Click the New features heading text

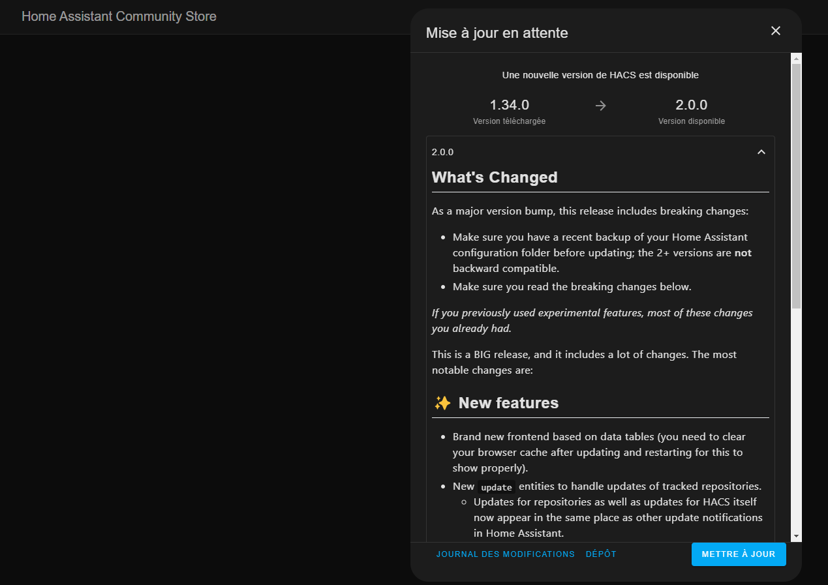[x=508, y=403]
